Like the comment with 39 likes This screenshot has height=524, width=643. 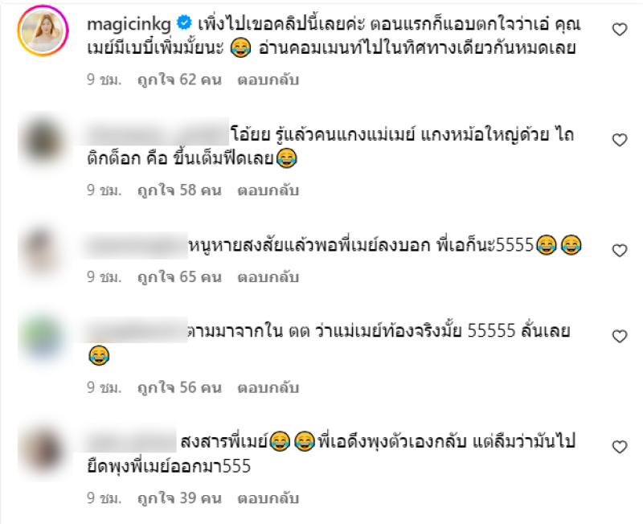[x=619, y=447]
